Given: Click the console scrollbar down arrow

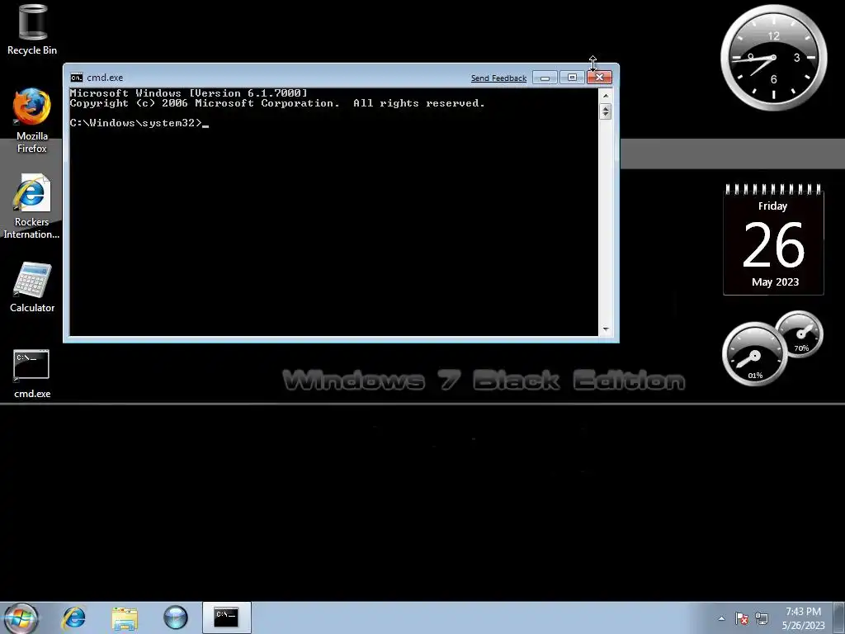Looking at the screenshot, I should click(606, 329).
